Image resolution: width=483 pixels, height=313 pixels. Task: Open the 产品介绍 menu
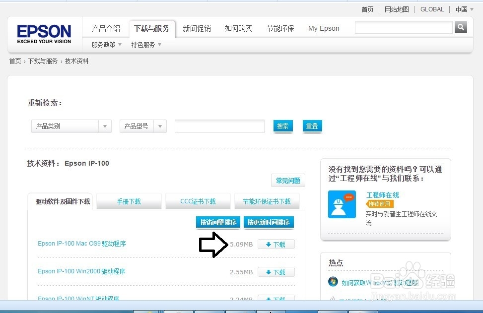coord(106,29)
